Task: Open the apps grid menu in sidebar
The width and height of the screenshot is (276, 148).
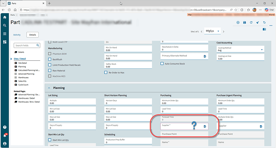Action: 5,34
